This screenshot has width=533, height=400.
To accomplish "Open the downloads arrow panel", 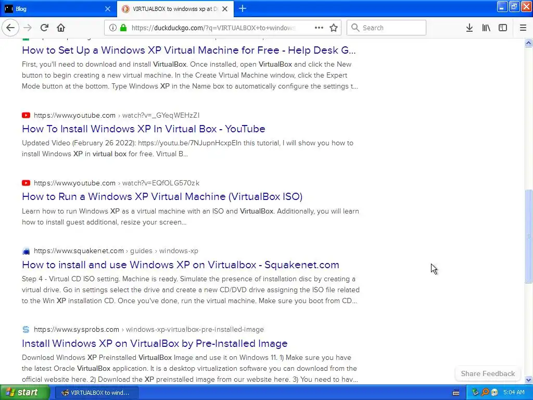I will (469, 28).
